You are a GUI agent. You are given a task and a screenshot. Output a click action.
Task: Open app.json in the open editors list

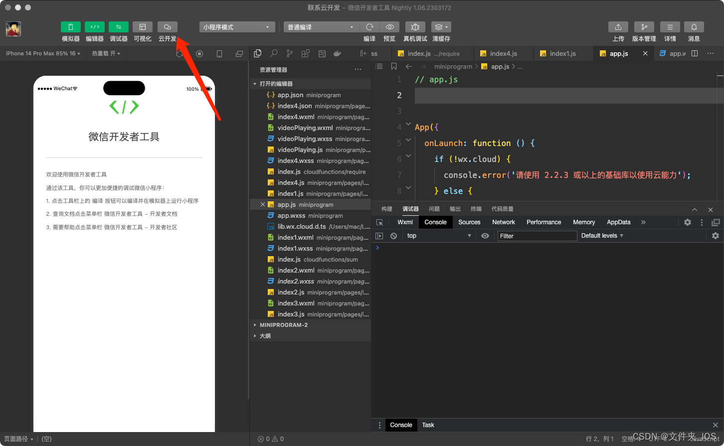point(310,95)
